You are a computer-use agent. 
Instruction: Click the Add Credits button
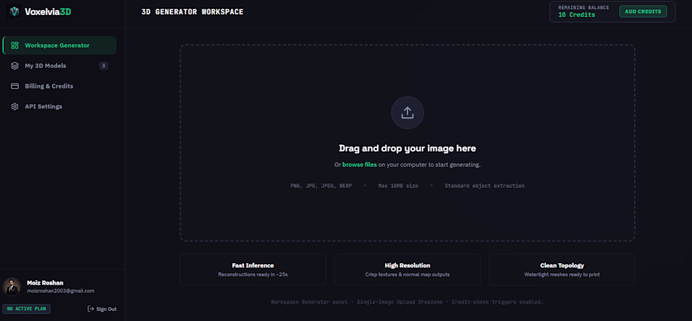(x=643, y=11)
